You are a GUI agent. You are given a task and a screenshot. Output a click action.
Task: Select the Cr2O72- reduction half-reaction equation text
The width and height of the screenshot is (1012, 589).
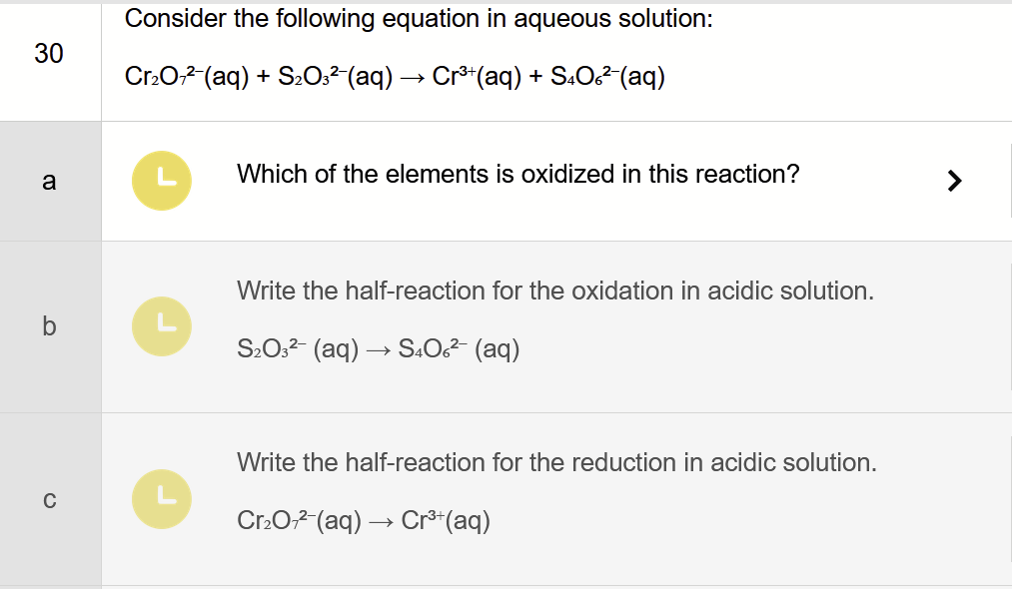point(364,520)
